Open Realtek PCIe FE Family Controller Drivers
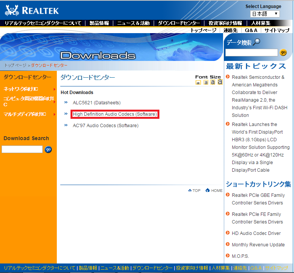The image size is (294, 273). click(x=257, y=218)
